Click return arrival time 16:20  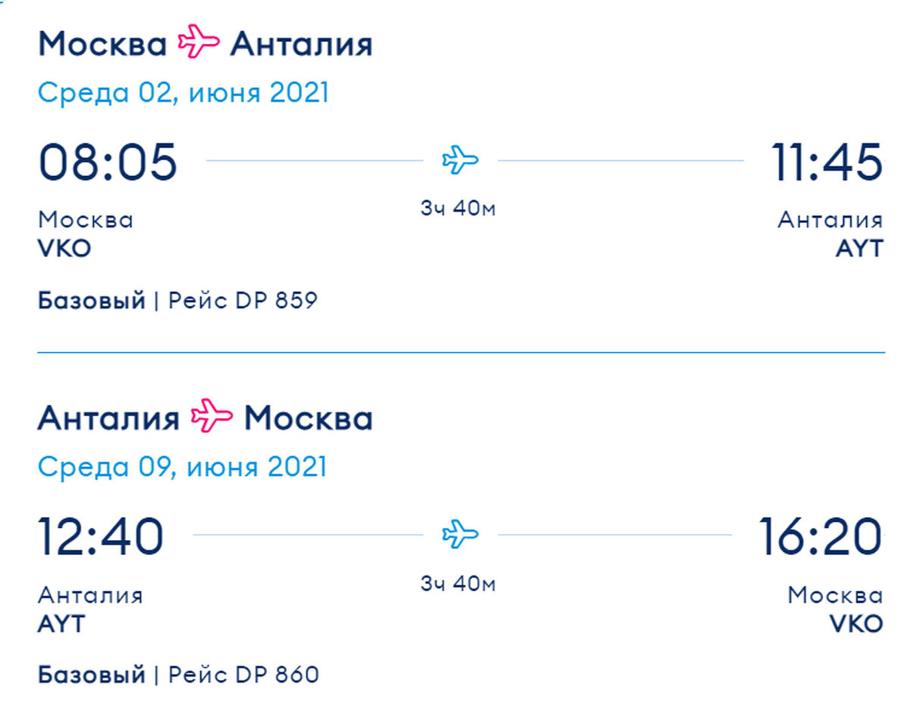point(821,535)
